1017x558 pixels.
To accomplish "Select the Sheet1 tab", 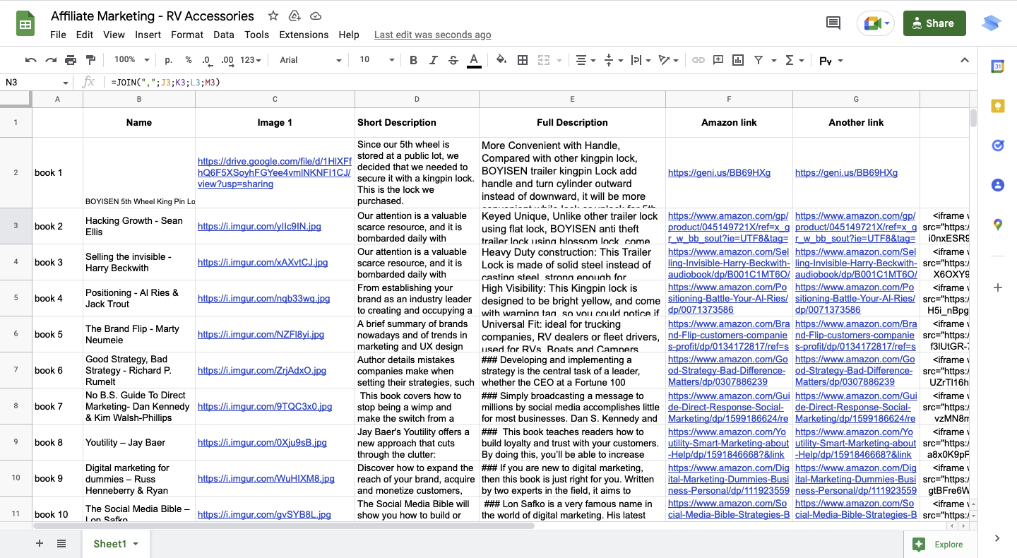I will 115,544.
